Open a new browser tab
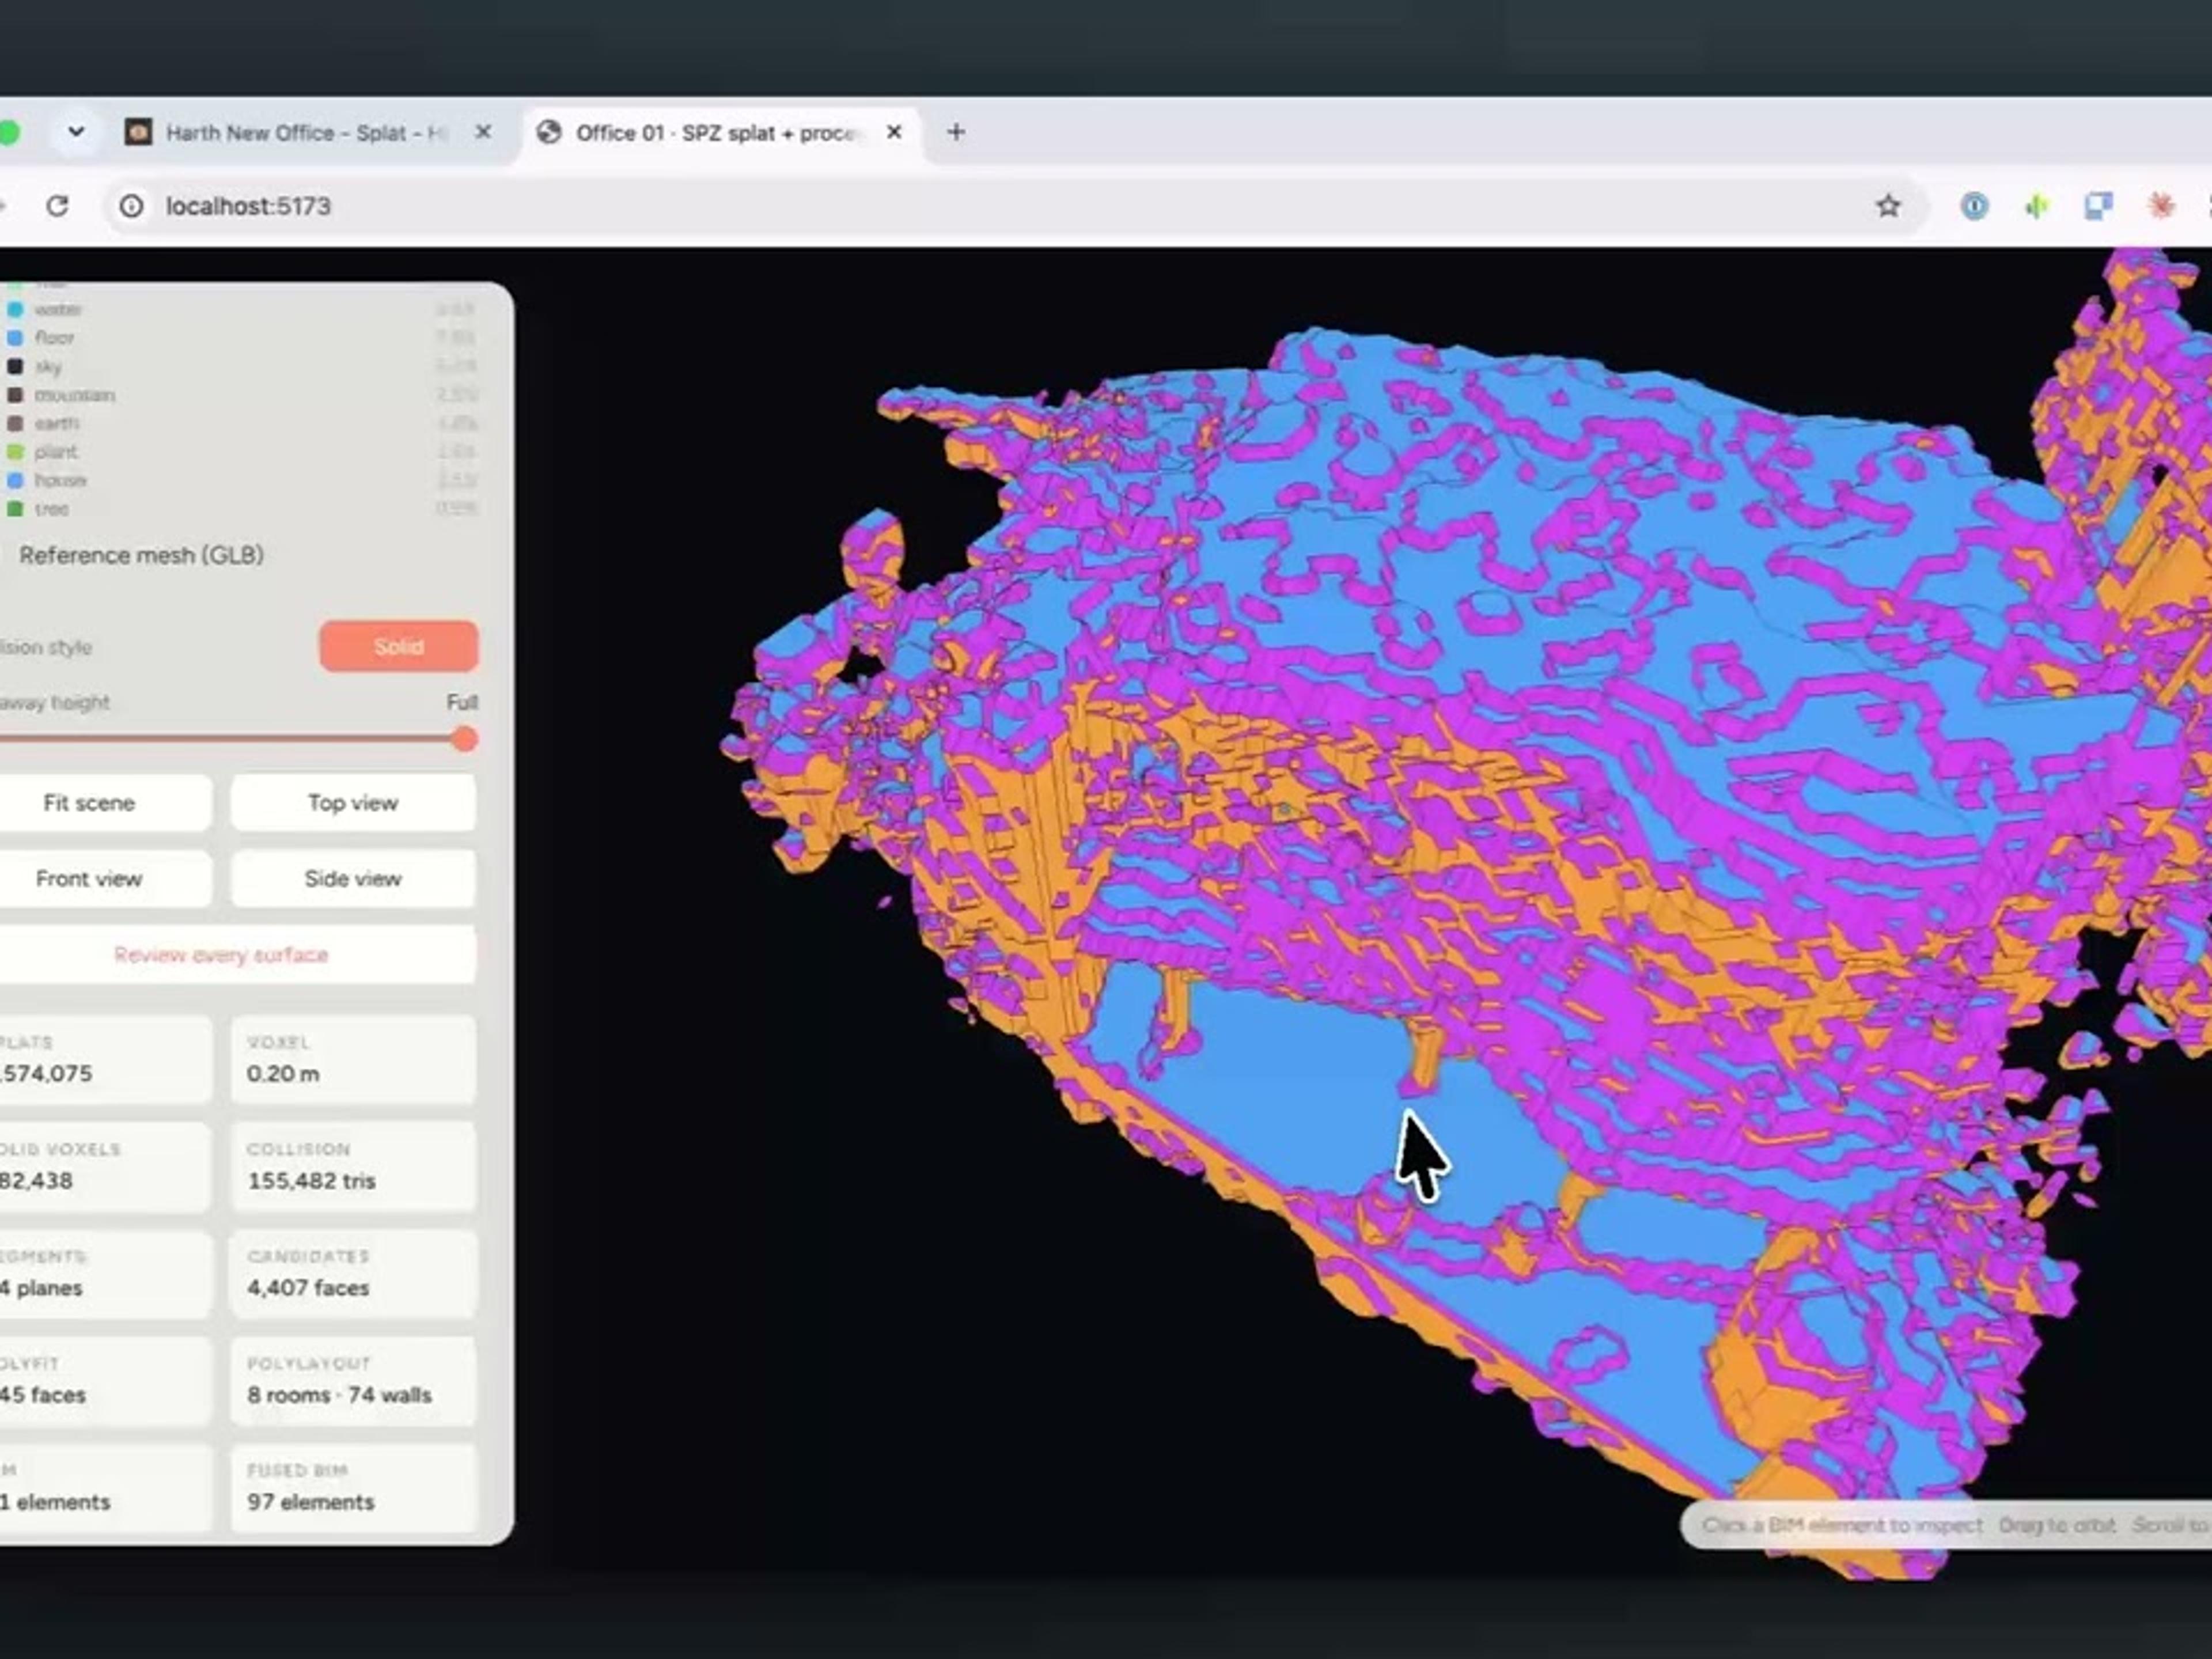This screenshot has height=1659, width=2212. (x=956, y=132)
